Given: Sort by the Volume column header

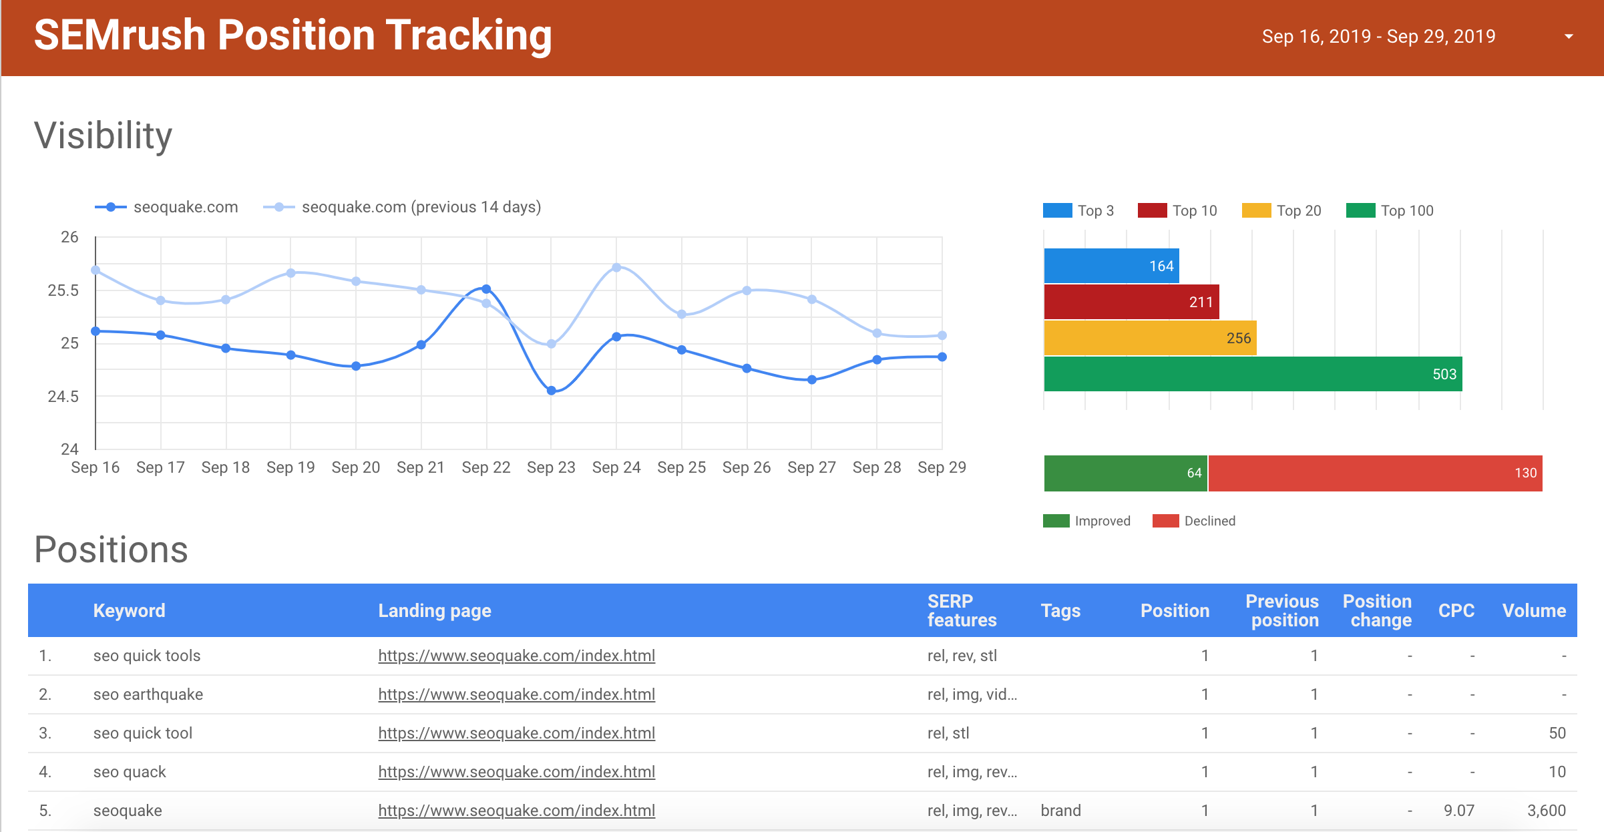Looking at the screenshot, I should 1534,610.
